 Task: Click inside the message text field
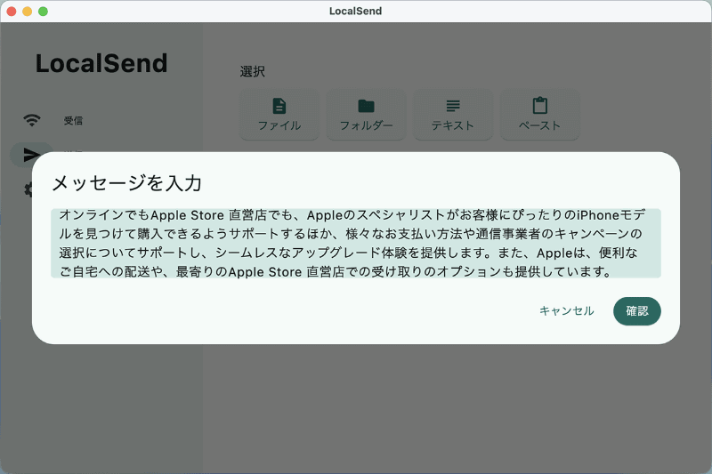pos(355,243)
